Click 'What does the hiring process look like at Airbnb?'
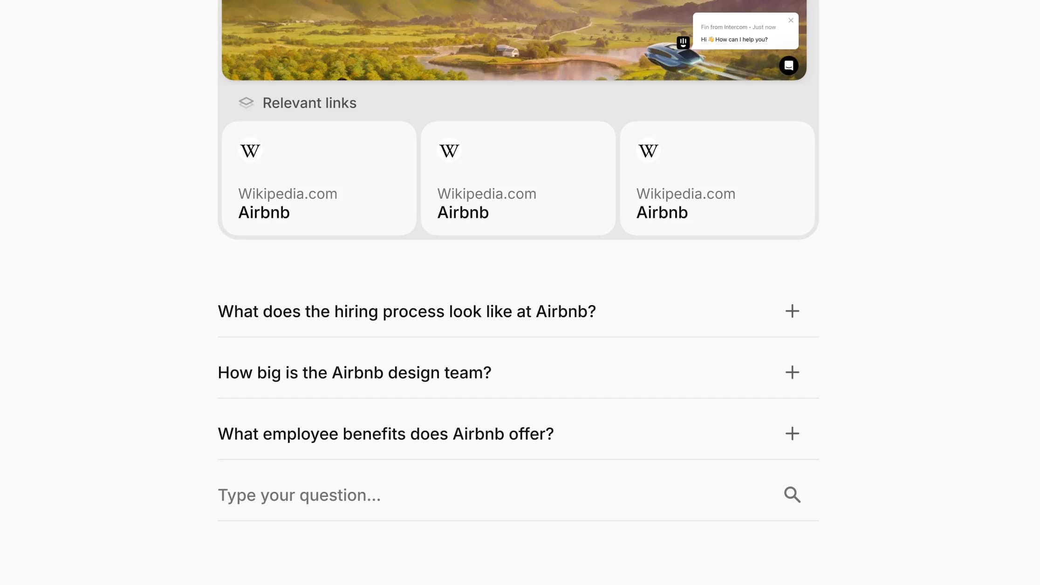Viewport: 1040px width, 585px height. click(407, 312)
